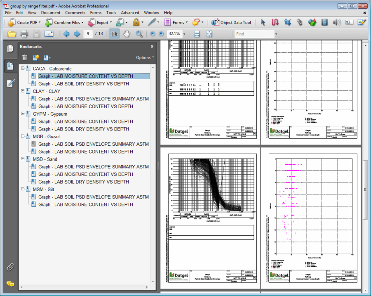Open the Pages panel in sidebar
The height and width of the screenshot is (296, 371).
[x=10, y=49]
